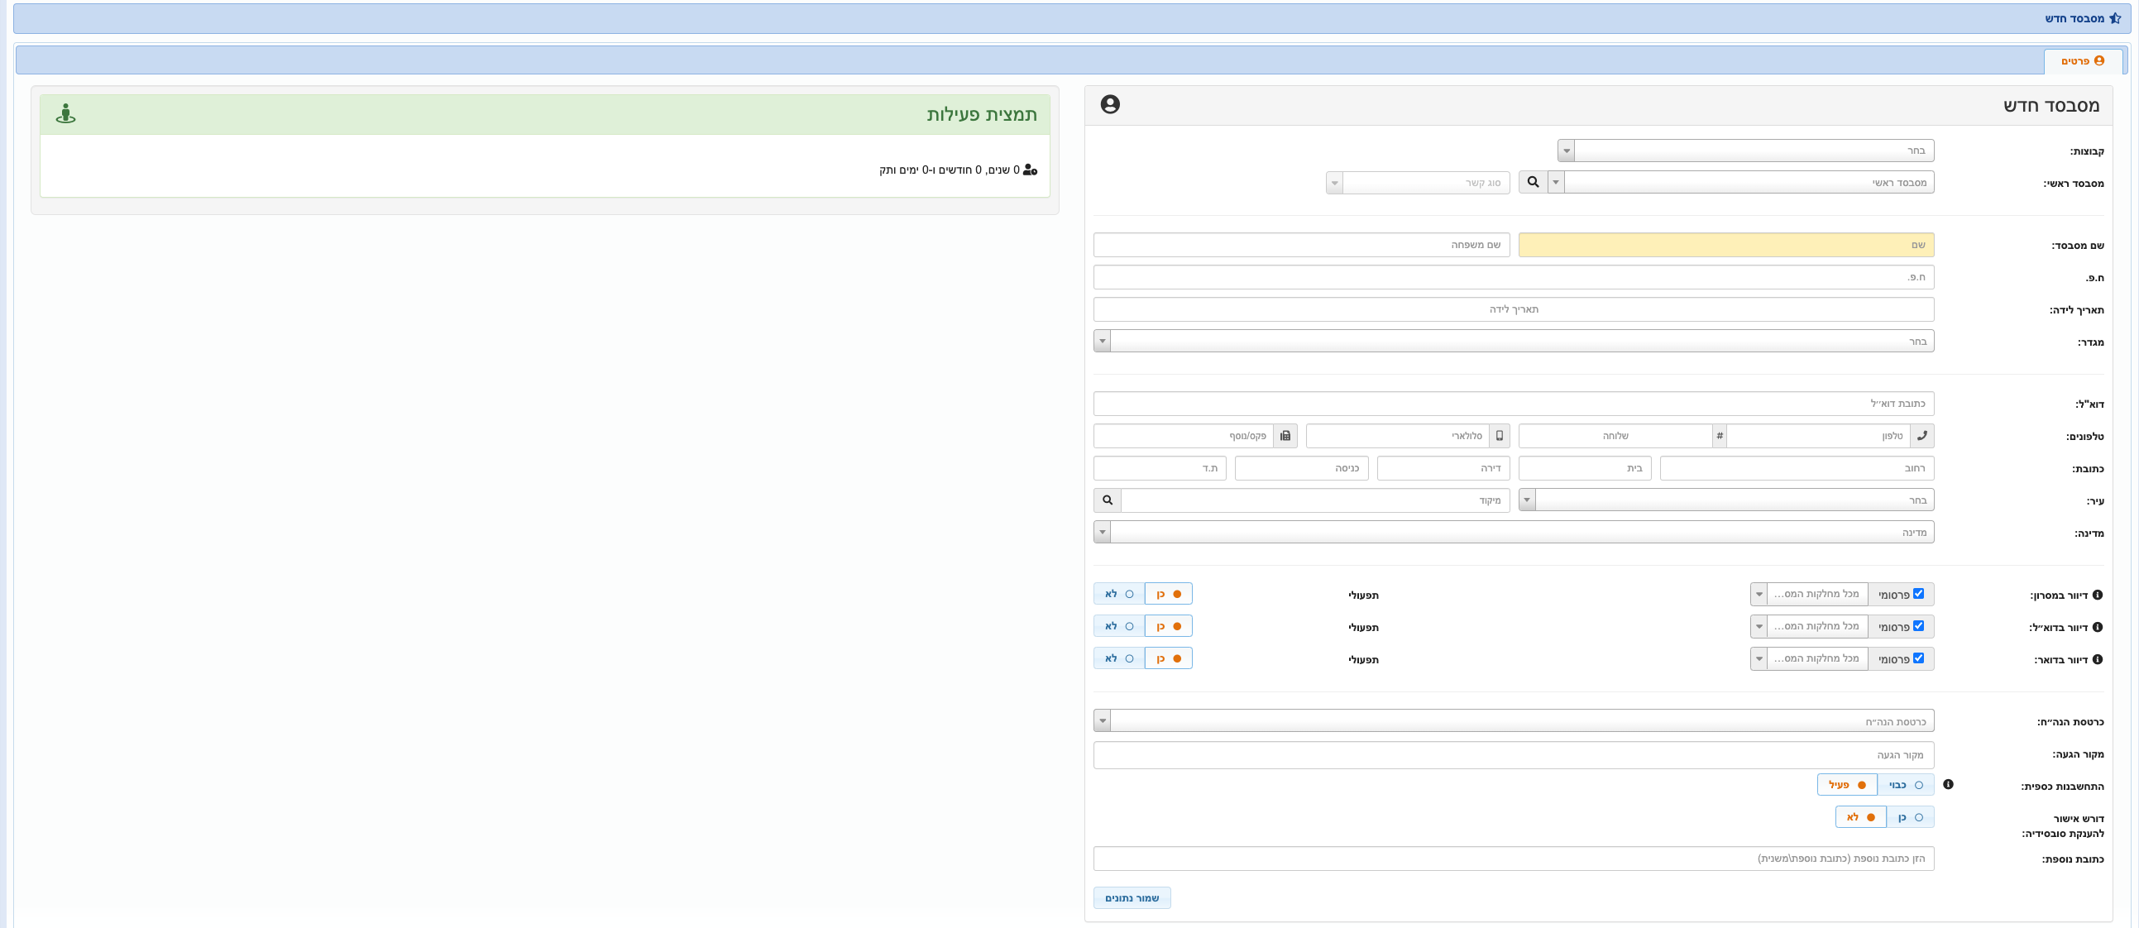Click info icon next to דיוור במסרון

click(x=2098, y=595)
